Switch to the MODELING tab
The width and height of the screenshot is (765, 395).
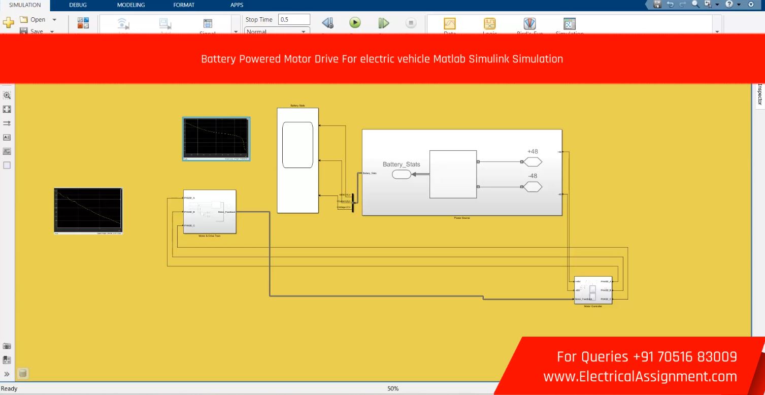point(131,5)
